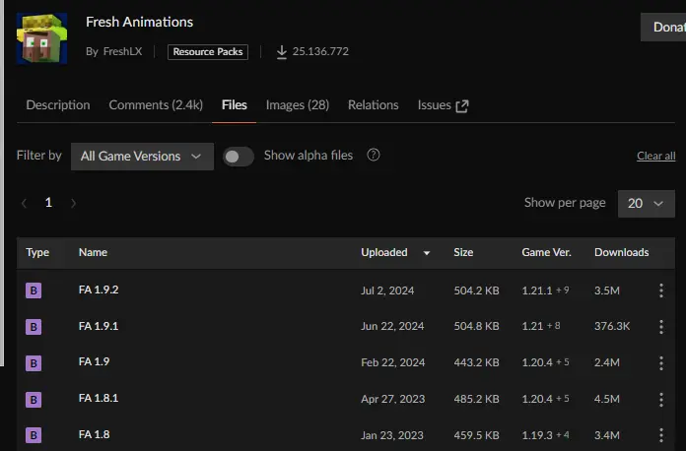The width and height of the screenshot is (686, 451).
Task: Click the download count icon
Action: click(282, 52)
